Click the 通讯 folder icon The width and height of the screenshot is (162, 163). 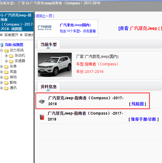click(6, 88)
